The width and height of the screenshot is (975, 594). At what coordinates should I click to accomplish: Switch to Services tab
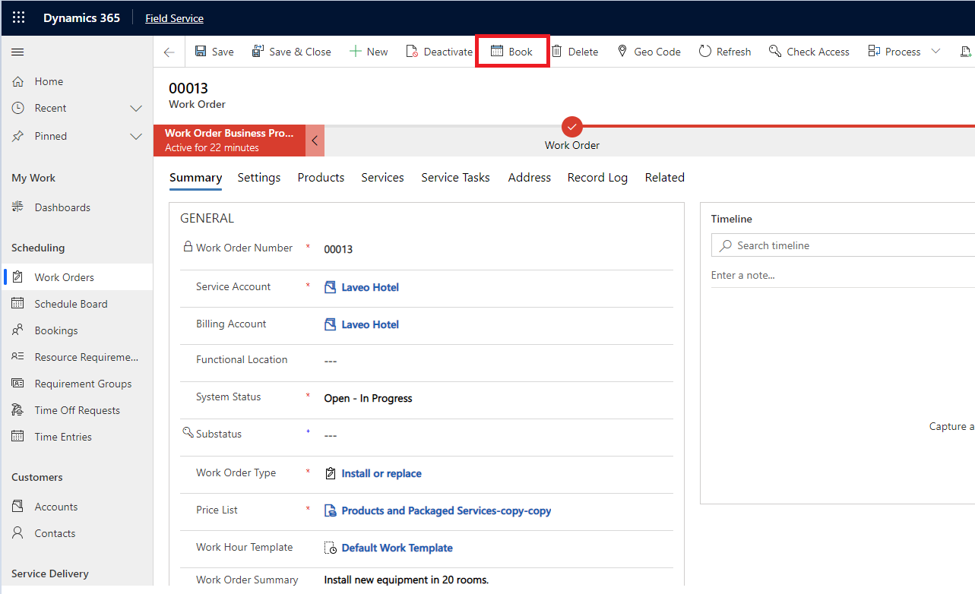382,178
